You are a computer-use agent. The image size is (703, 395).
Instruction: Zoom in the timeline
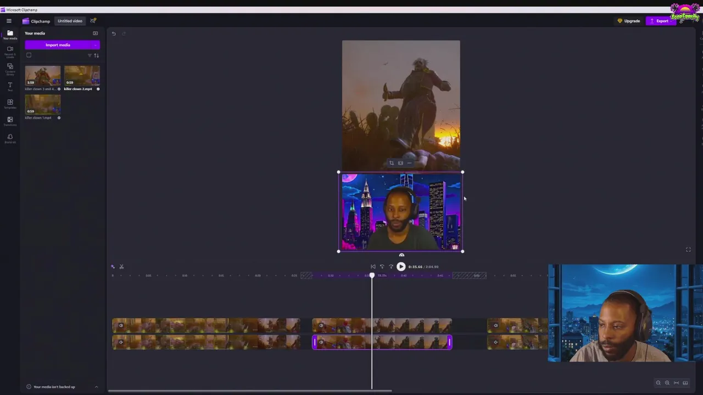(x=667, y=383)
